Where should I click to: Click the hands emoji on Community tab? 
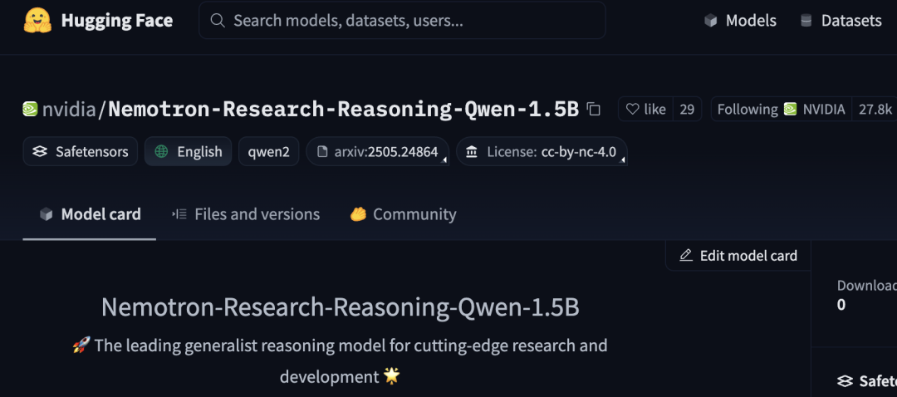click(x=358, y=214)
